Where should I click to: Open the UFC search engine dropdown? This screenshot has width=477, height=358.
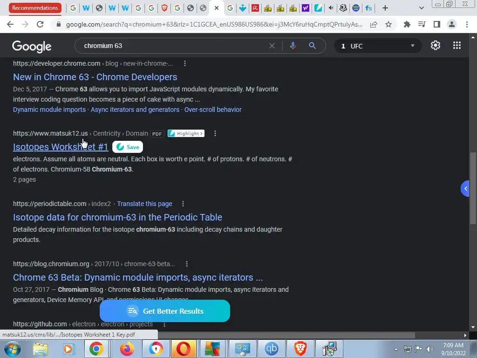pos(378,46)
